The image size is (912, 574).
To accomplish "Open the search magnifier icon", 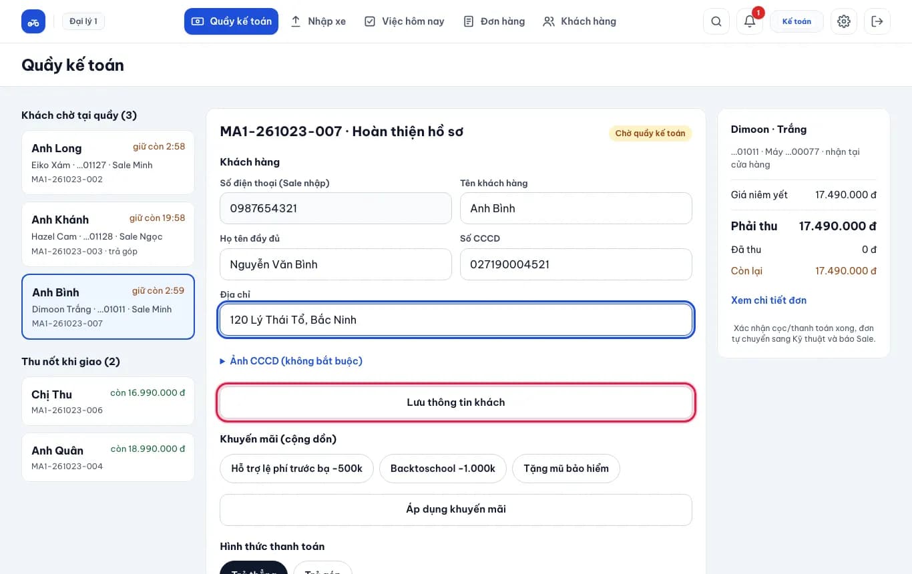I will coord(716,21).
